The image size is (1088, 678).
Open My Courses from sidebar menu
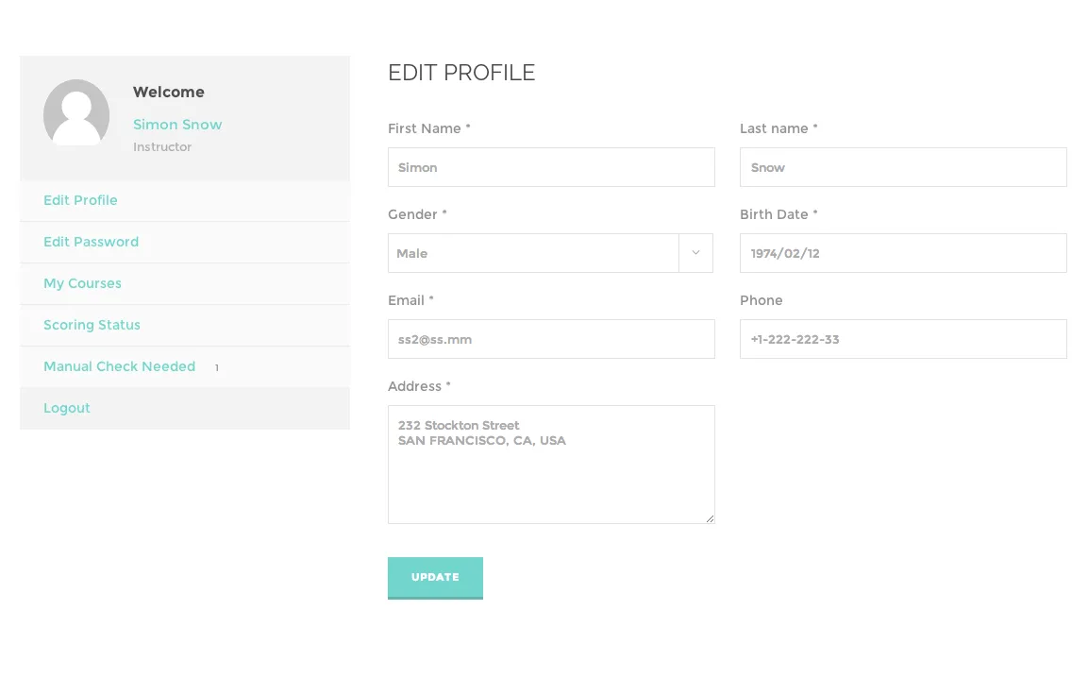pyautogui.click(x=82, y=283)
